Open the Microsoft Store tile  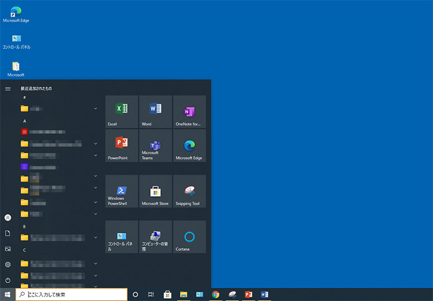pyautogui.click(x=156, y=191)
